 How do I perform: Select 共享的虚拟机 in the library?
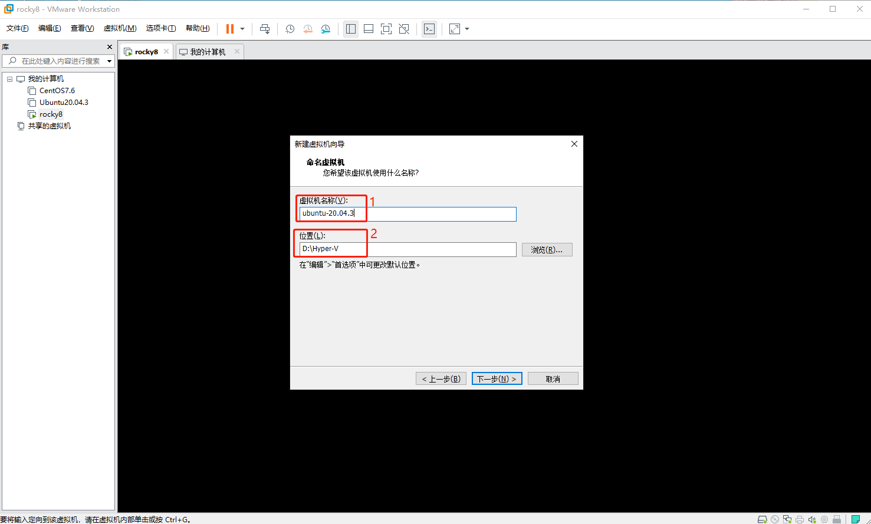click(50, 126)
